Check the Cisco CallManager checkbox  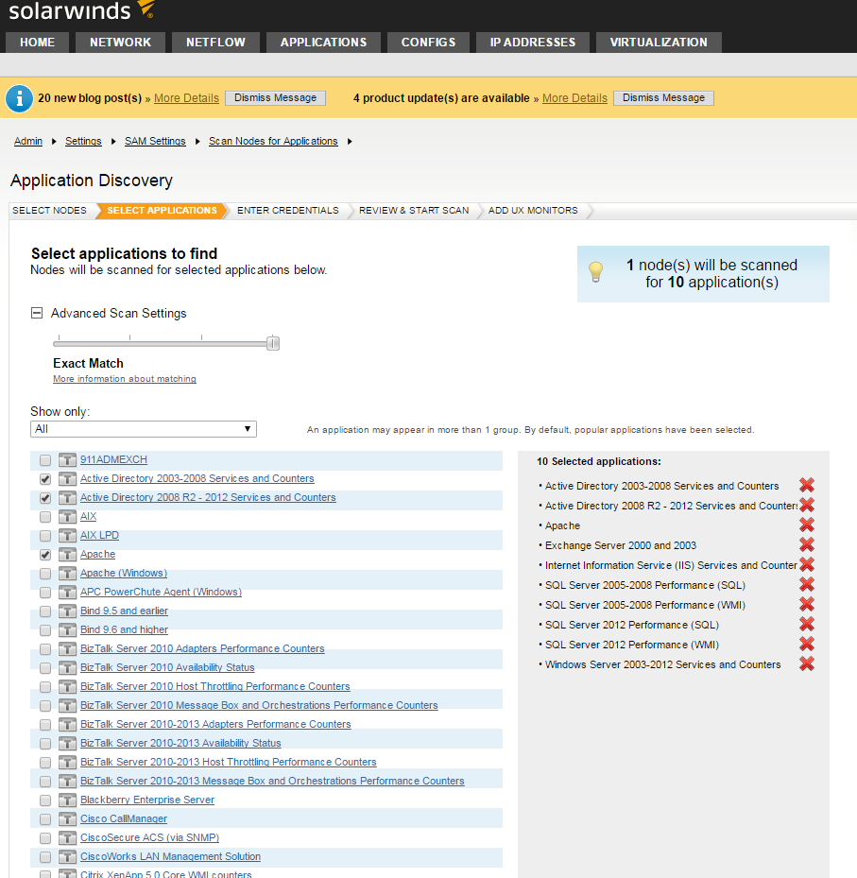45,819
